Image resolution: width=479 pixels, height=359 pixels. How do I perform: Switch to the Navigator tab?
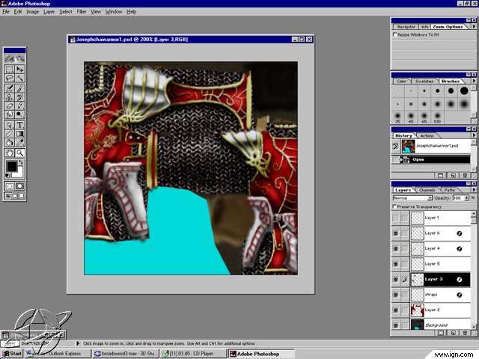tap(406, 27)
